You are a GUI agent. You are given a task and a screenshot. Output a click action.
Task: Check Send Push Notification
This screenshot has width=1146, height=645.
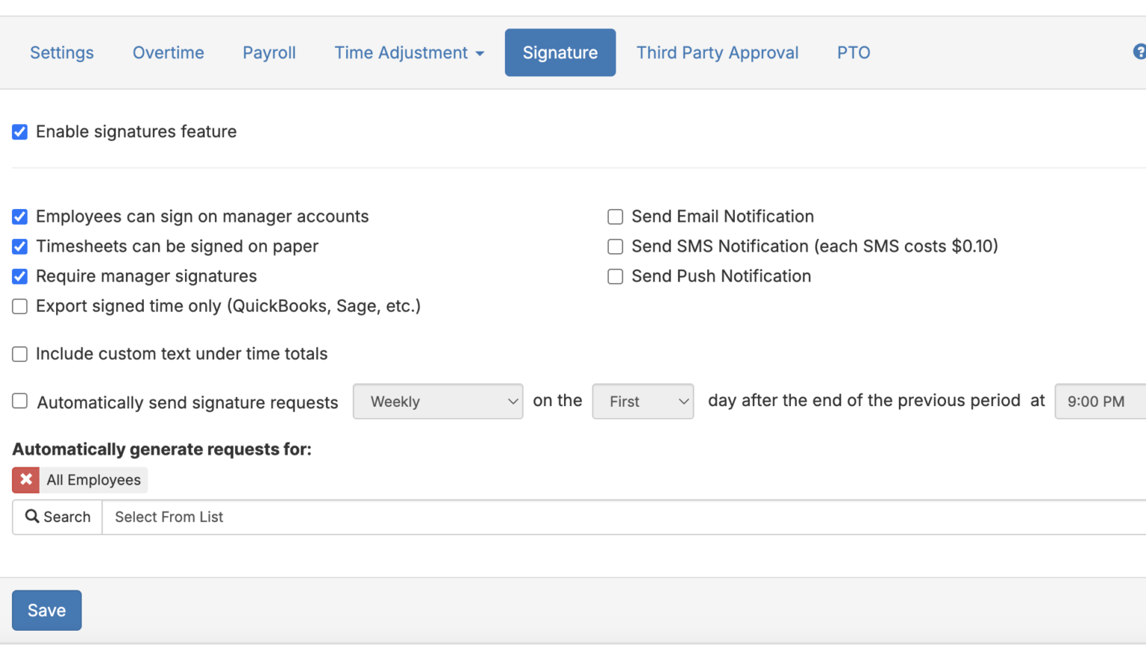pos(616,277)
